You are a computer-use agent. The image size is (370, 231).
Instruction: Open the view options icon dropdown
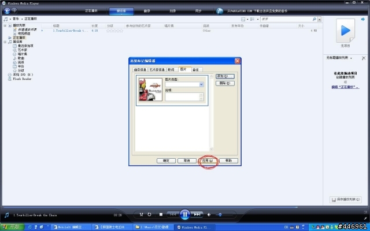(x=254, y=19)
